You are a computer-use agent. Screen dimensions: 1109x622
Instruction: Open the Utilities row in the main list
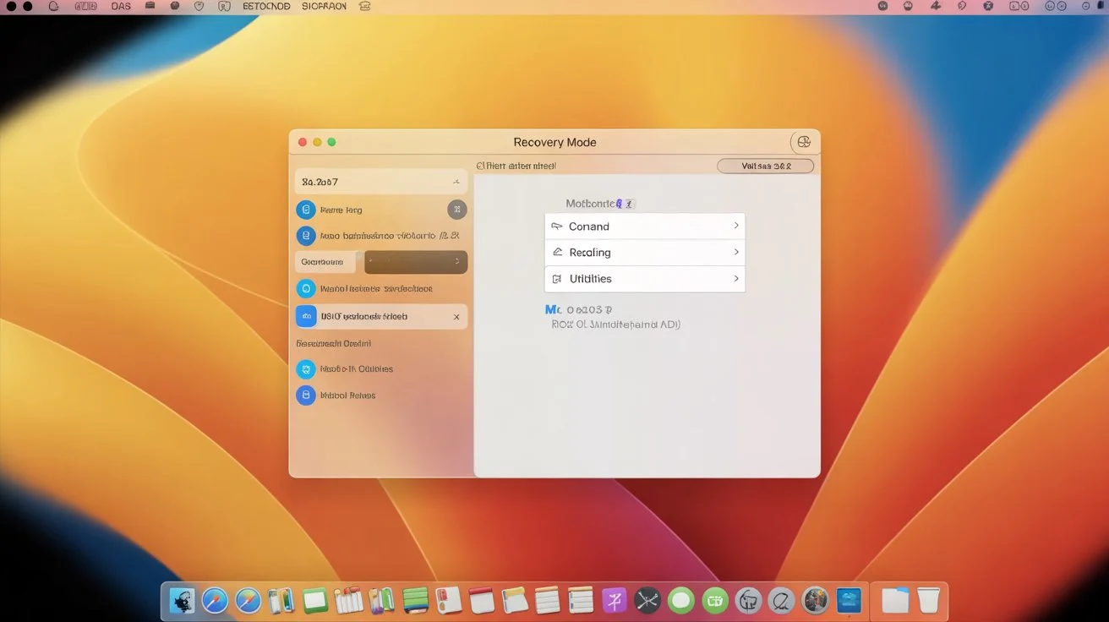(645, 279)
